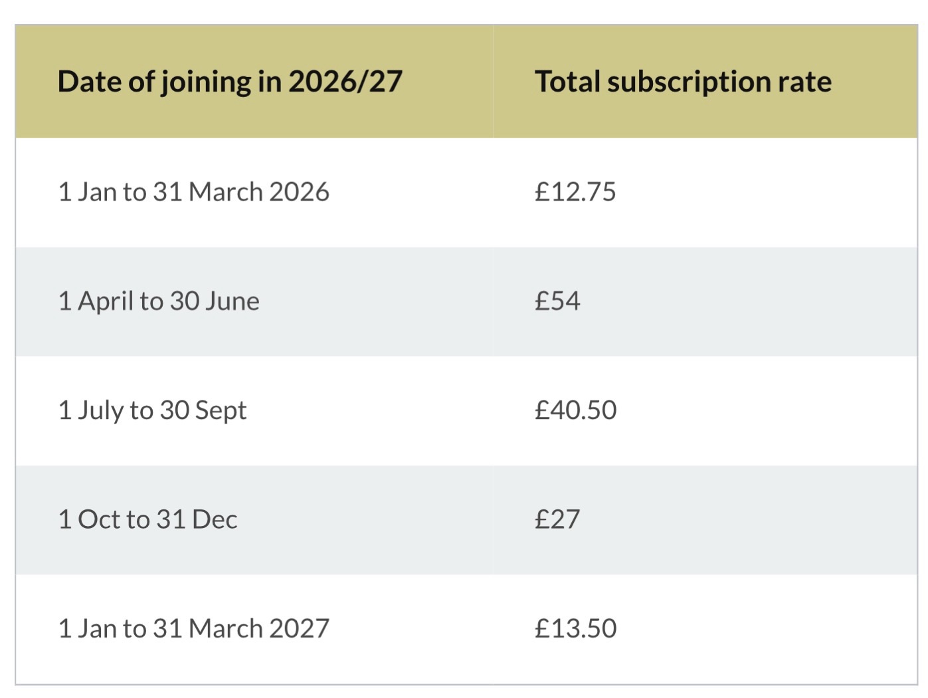Click the "Total subscription rate" column header
Screen dimensions: 928x698
pos(683,82)
